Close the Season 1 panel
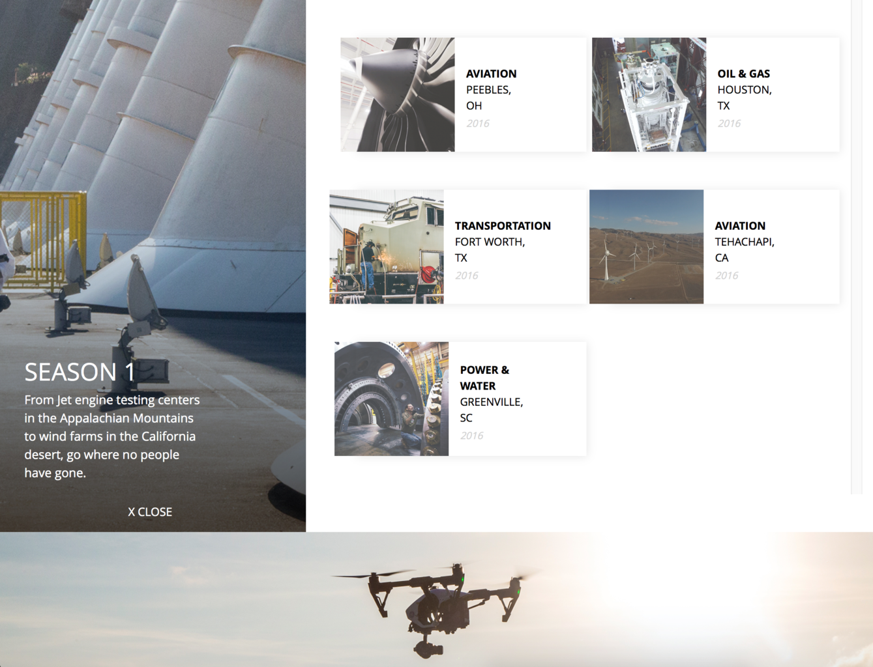873x667 pixels. click(150, 512)
